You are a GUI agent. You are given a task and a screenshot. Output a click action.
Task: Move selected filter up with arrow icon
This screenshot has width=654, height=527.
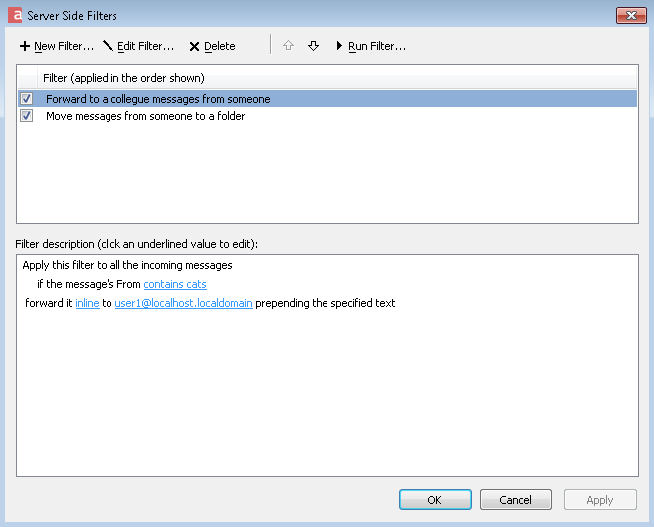tap(288, 45)
